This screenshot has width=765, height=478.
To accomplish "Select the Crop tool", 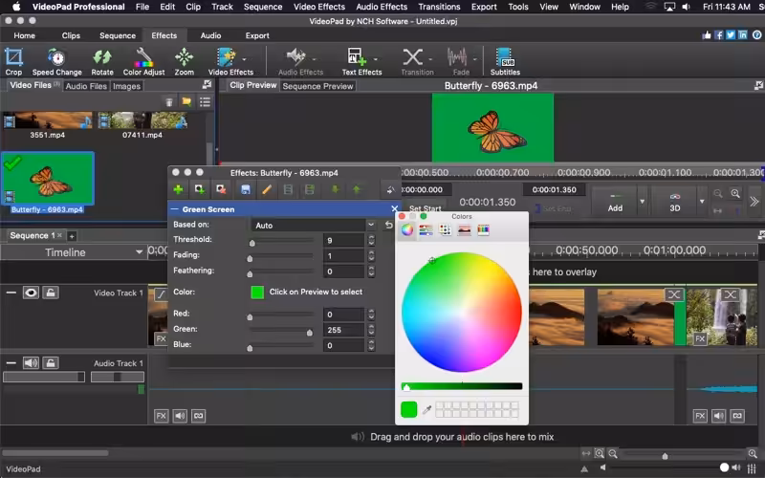I will pos(13,61).
